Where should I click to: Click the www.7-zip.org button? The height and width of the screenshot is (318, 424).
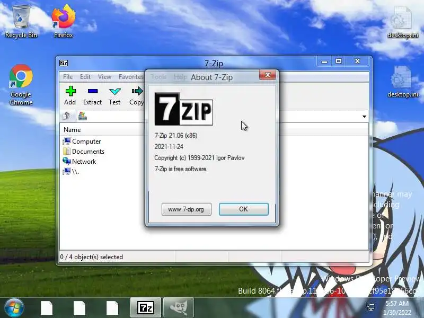pyautogui.click(x=187, y=209)
